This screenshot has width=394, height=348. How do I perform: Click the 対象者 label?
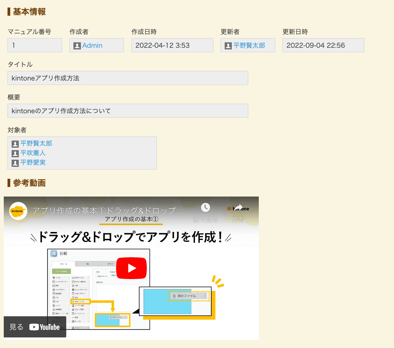(17, 130)
